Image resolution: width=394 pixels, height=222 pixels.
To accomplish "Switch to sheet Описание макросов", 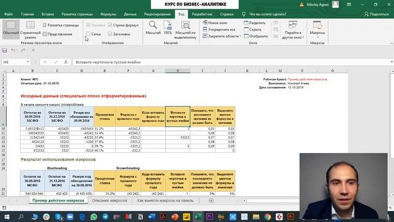I will (110, 200).
